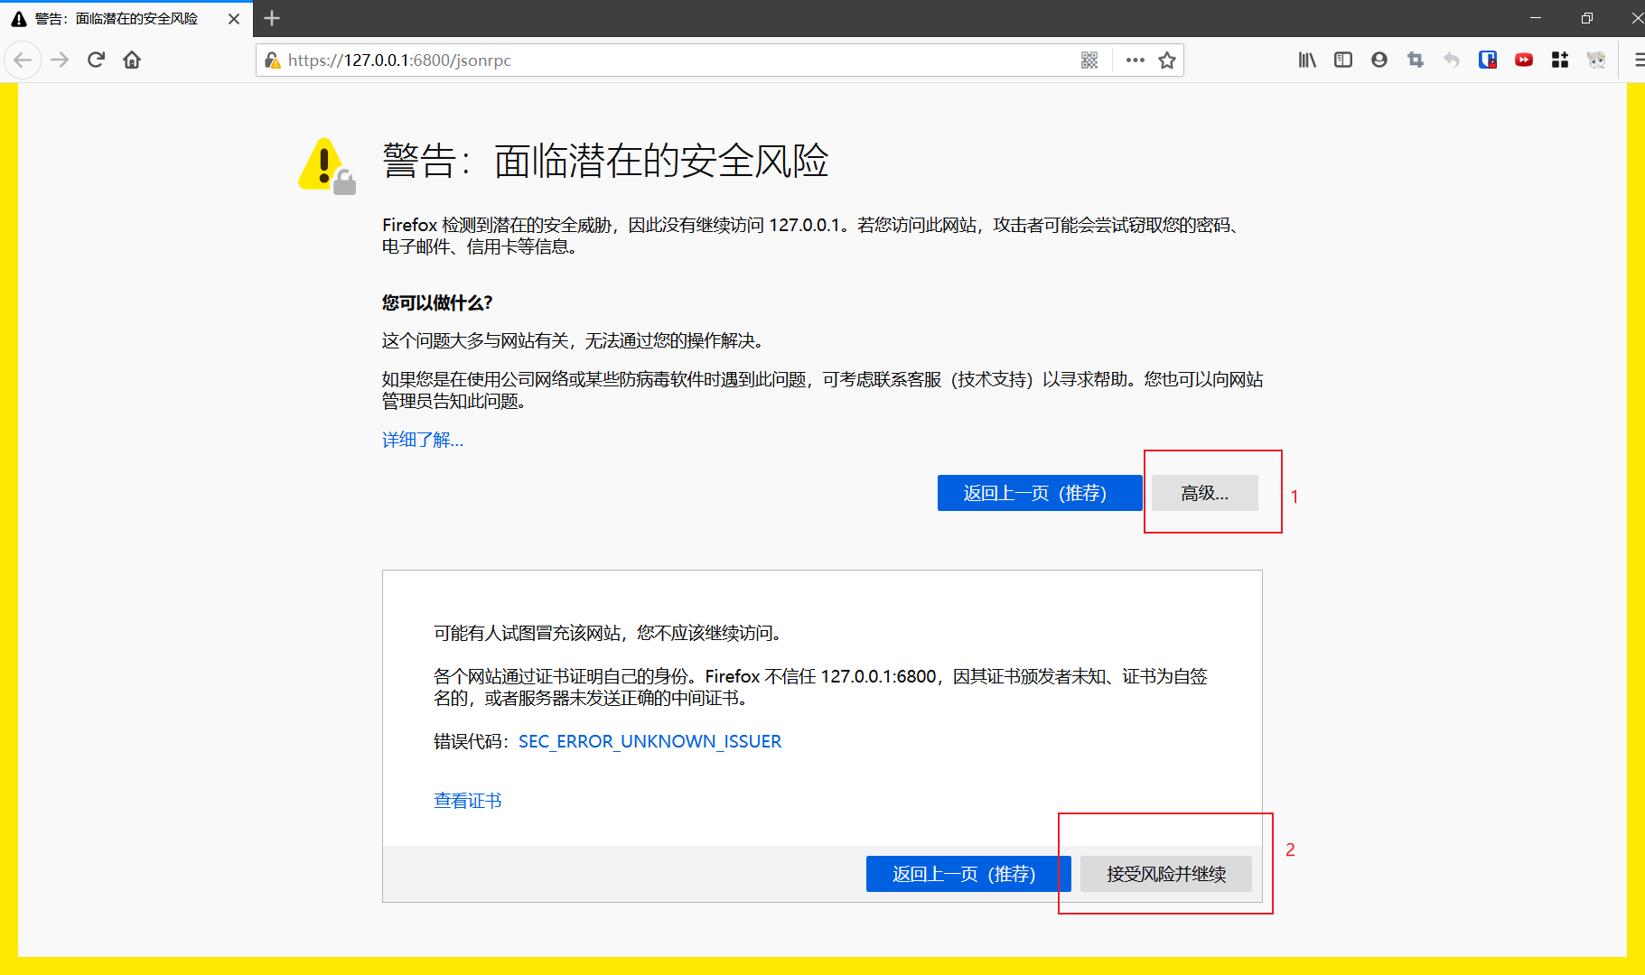
Task: Open the 查看证书 link
Action: point(467,801)
